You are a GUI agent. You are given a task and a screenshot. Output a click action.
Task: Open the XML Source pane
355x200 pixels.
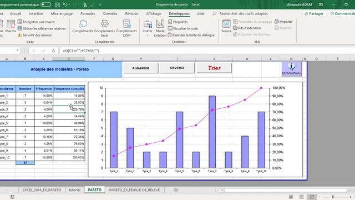(x=226, y=26)
